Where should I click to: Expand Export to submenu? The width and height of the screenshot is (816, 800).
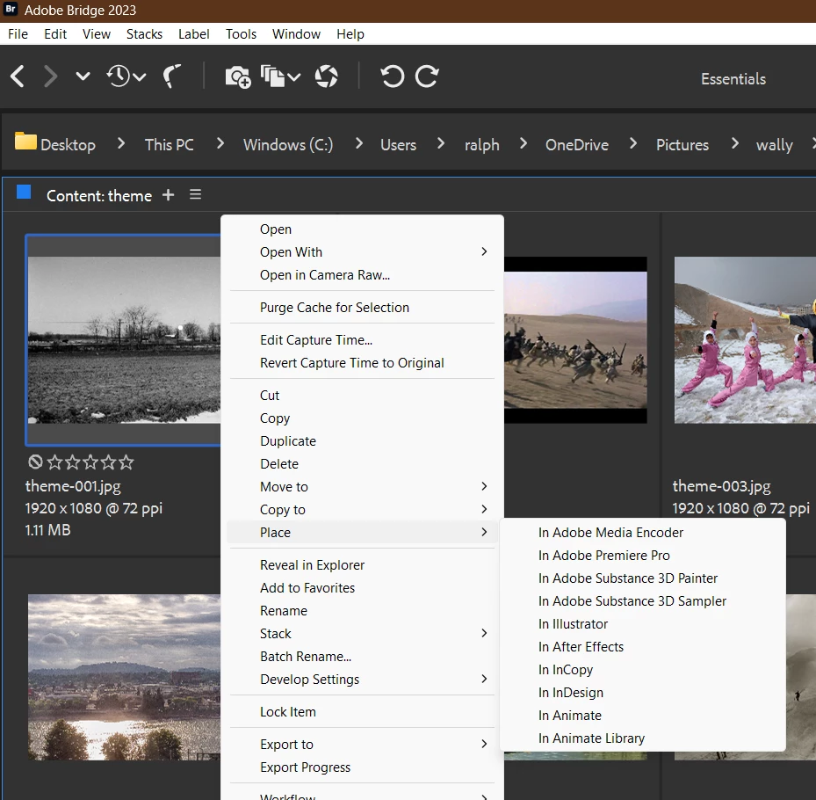tap(362, 745)
